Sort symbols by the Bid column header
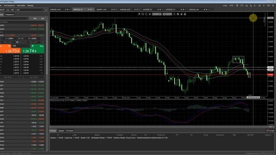Screen dimensions: 276x155 click(x=35, y=19)
